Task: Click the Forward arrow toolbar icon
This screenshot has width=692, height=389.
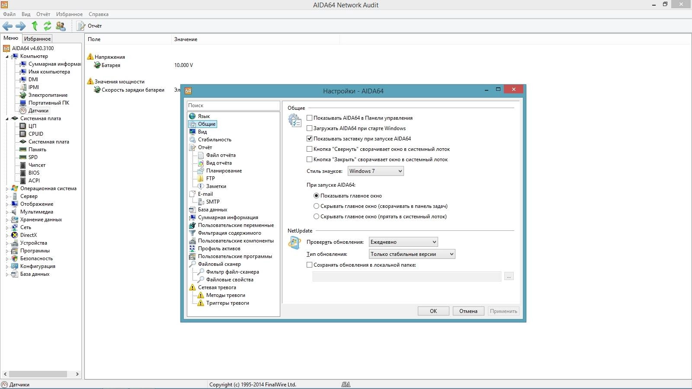Action: point(21,26)
